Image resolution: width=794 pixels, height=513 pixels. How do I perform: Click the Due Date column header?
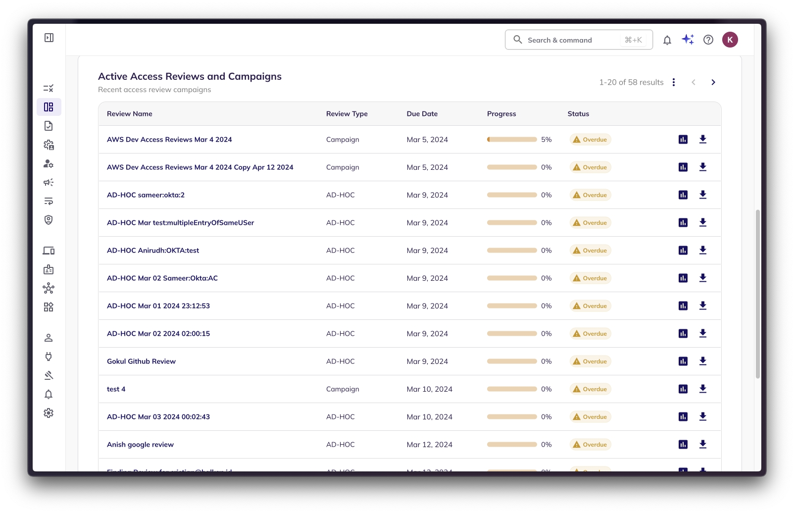pyautogui.click(x=422, y=114)
